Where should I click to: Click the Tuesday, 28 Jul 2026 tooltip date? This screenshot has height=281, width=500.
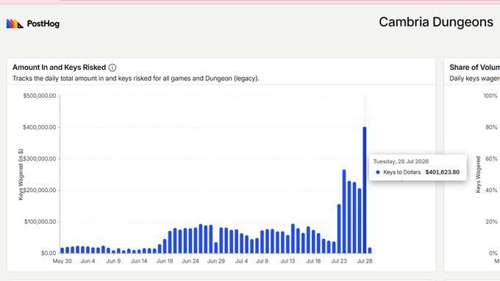click(x=401, y=161)
